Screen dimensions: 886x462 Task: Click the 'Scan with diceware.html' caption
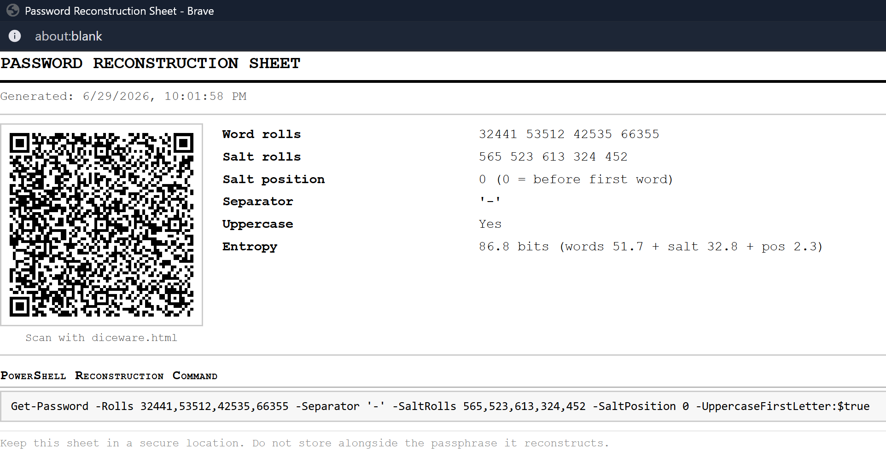coord(101,338)
